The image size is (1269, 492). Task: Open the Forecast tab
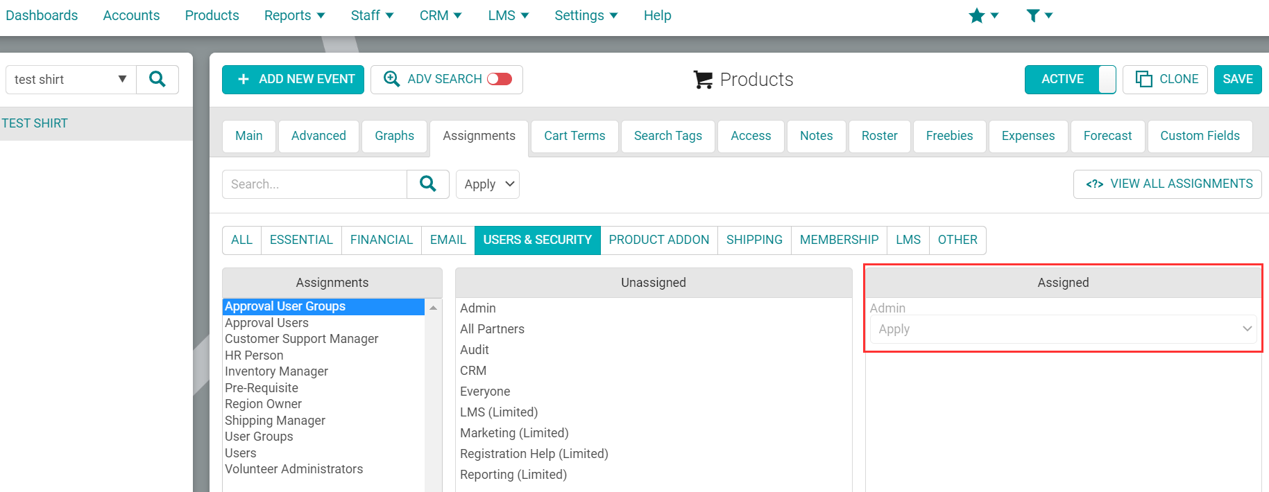(1107, 136)
